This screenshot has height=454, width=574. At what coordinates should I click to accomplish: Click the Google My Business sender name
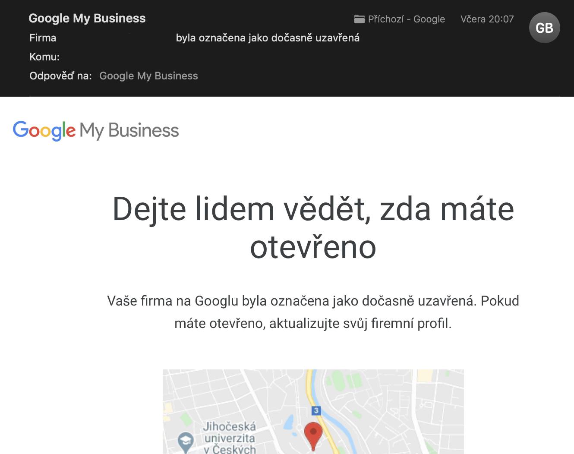(x=87, y=18)
